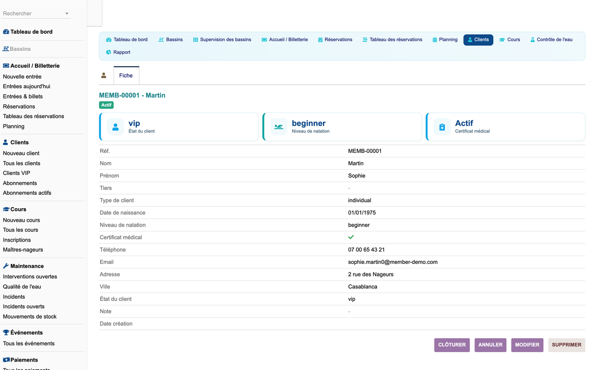
Task: Select the Clients top menu item
Action: click(x=478, y=40)
